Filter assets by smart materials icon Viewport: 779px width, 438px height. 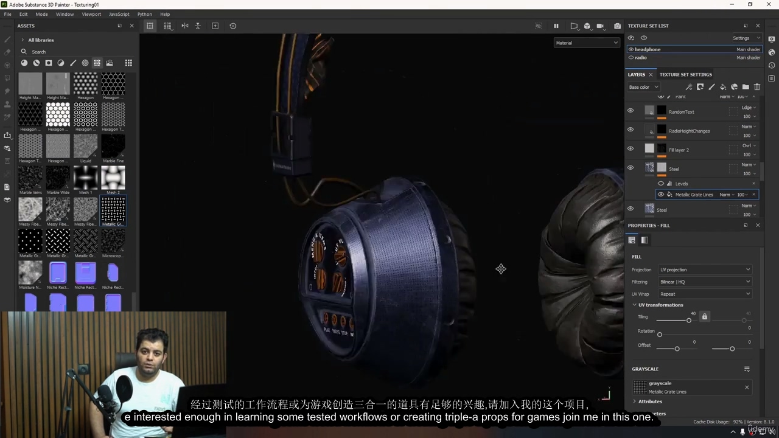pyautogui.click(x=37, y=63)
